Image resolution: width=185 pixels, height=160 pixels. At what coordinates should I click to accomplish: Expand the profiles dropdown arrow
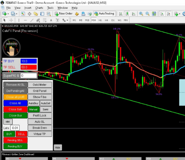(x=16, y=14)
